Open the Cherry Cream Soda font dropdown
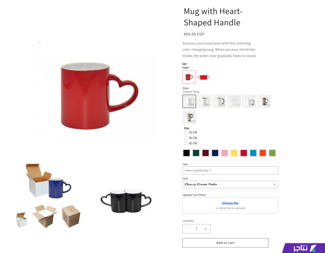The image size is (325, 253). point(230,185)
